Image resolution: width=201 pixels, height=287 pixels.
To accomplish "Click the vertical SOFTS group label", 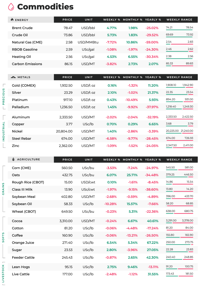I will 3,237.
